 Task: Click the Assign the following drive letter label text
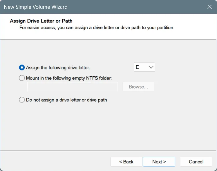58,68
